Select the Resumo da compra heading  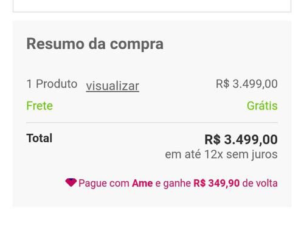[95, 44]
